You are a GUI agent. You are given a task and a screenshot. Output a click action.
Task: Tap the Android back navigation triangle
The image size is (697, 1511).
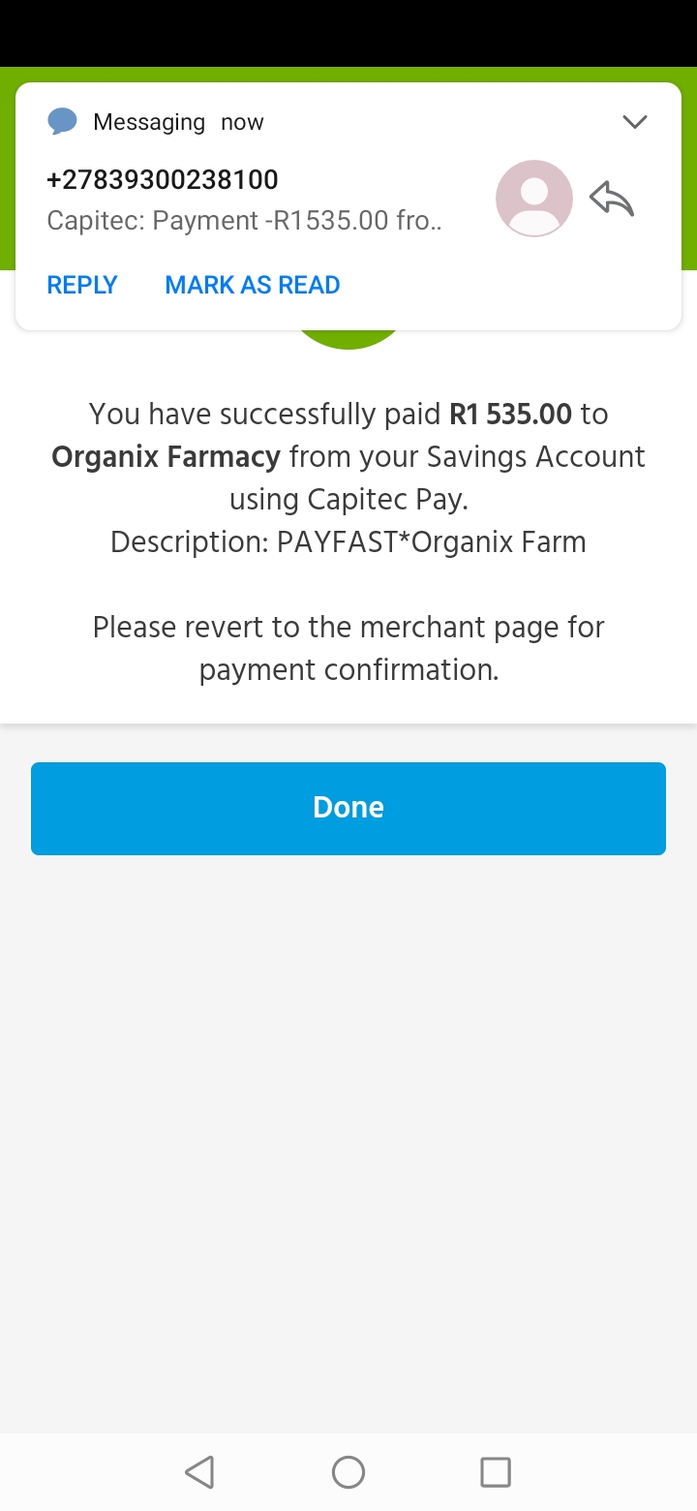(199, 1472)
